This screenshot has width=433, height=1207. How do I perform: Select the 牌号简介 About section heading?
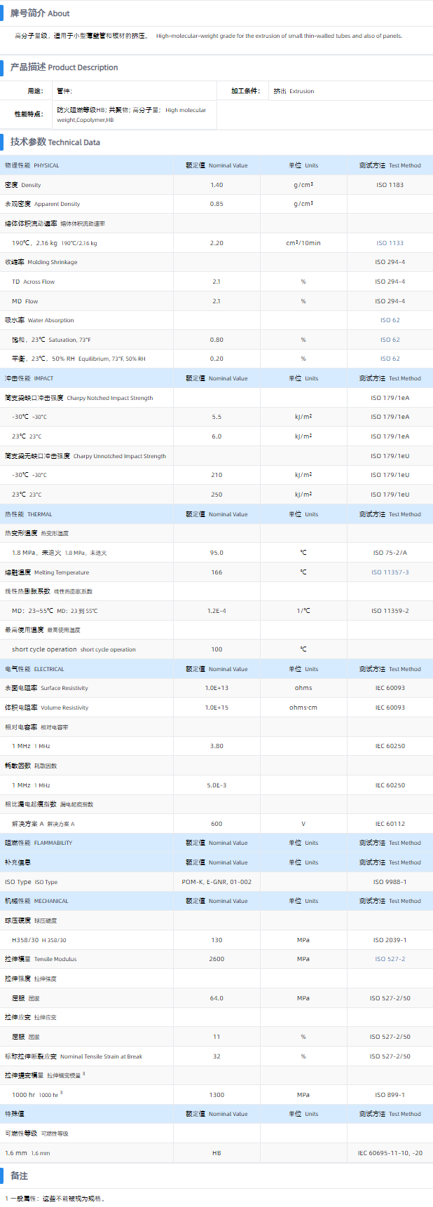pos(40,13)
